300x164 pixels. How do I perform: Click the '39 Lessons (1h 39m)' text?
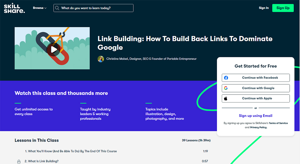pyautogui.click(x=196, y=140)
